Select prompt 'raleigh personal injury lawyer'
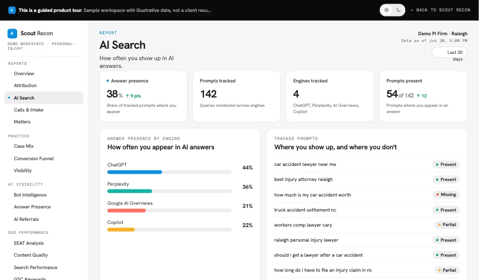Image resolution: width=480 pixels, height=280 pixels. (306, 240)
